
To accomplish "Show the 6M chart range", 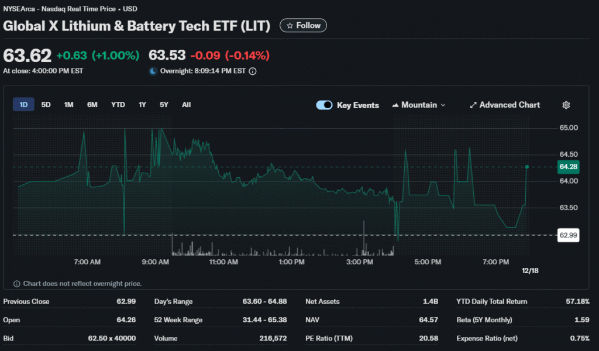I will (x=92, y=105).
